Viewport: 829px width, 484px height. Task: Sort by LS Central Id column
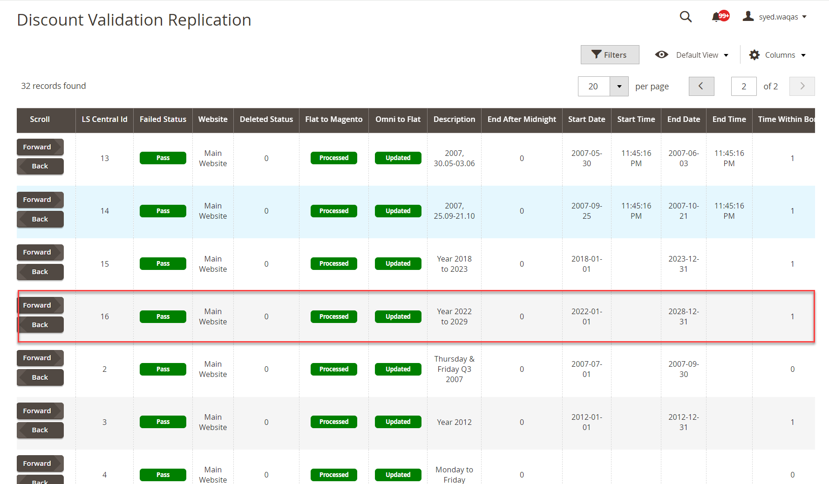104,120
